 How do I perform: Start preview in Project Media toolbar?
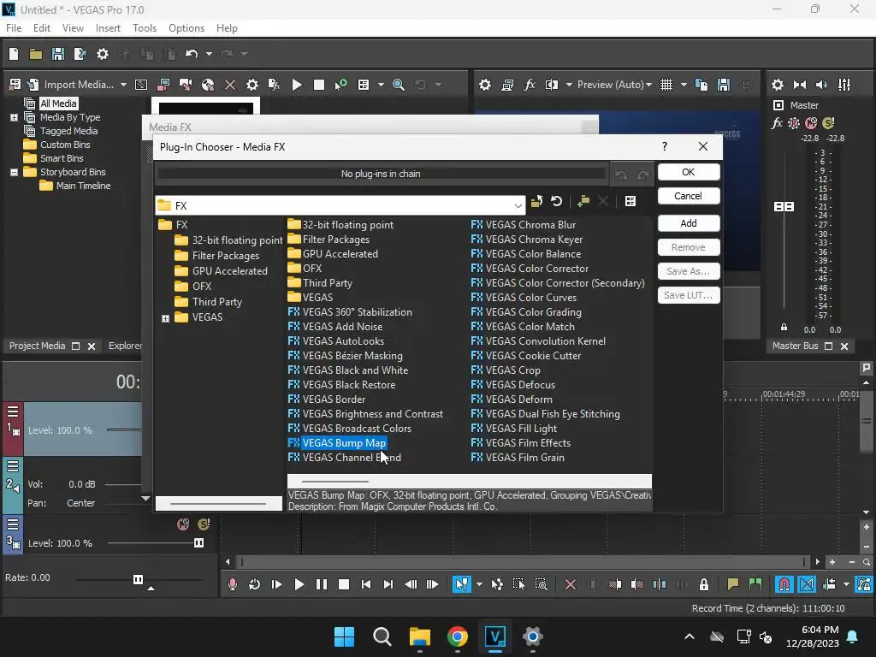[x=297, y=85]
